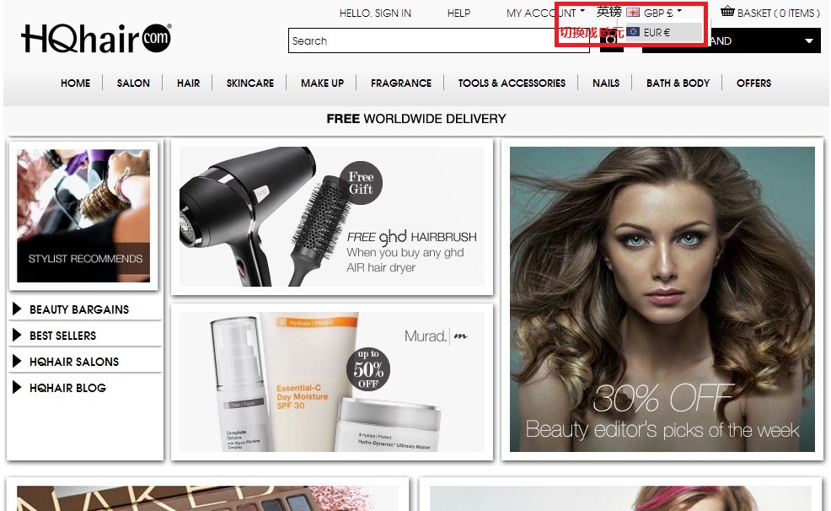
Task: Click Free Worldwide Delivery banner
Action: [x=416, y=119]
